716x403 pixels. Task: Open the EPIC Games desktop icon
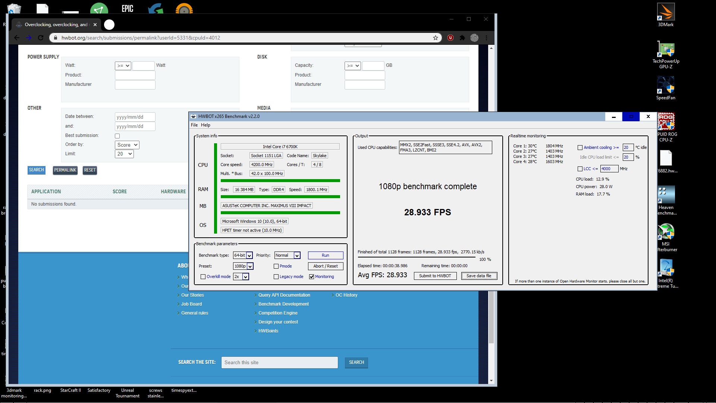pos(128,8)
